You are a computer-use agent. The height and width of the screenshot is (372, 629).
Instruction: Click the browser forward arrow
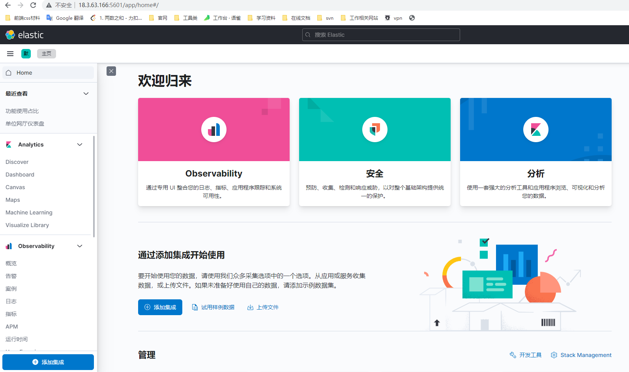[21, 5]
